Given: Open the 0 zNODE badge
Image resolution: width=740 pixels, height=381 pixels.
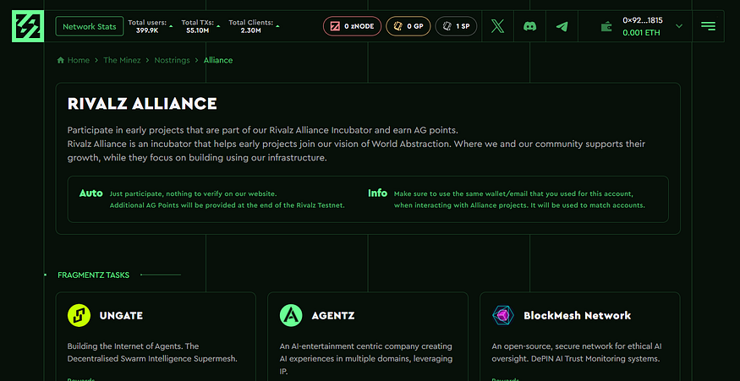Looking at the screenshot, I should point(352,26).
